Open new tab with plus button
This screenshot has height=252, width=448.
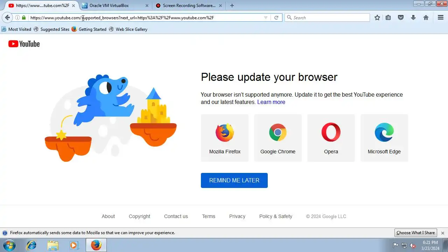pyautogui.click(x=232, y=6)
